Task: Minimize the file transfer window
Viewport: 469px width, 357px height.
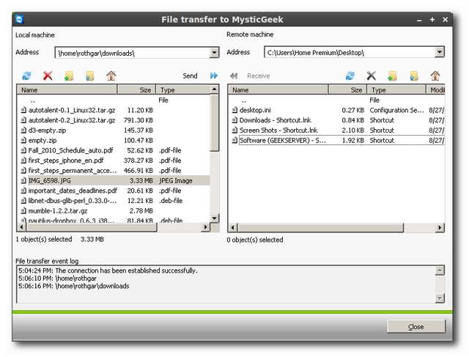Action: [419, 20]
